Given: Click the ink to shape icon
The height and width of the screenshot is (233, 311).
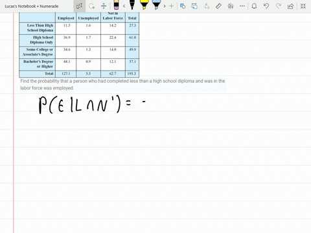Looking at the screenshot, I should point(194,6).
